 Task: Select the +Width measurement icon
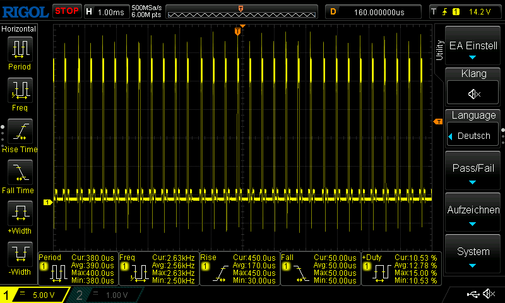point(19,215)
